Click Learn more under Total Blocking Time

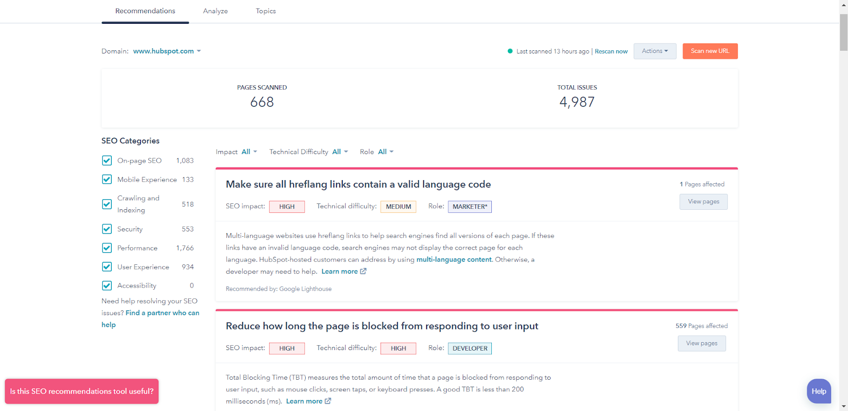[x=304, y=401]
